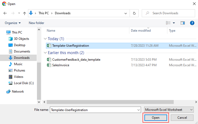
Task: Click the 7/28/2023 11:26 AM date cell
Action: pos(145,46)
